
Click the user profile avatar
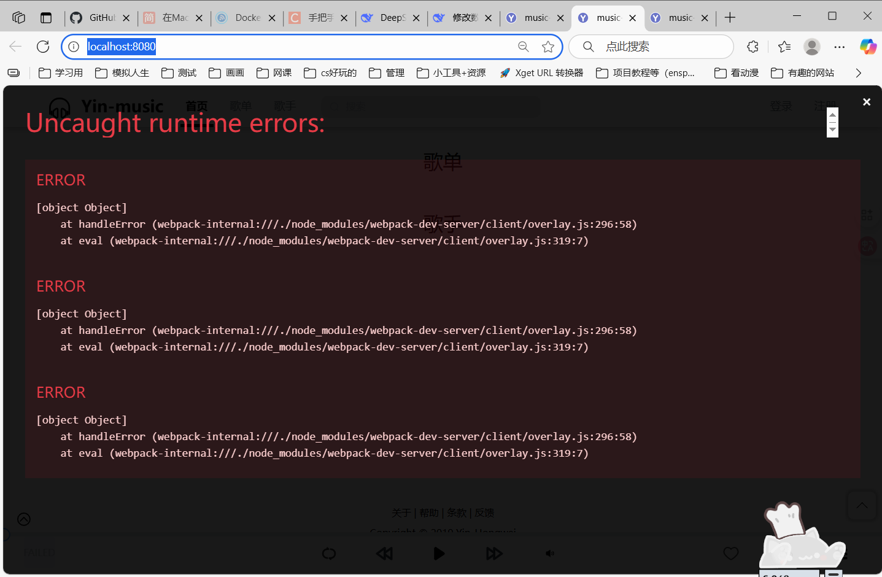[812, 47]
